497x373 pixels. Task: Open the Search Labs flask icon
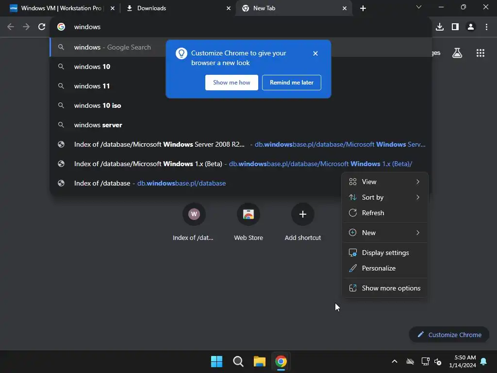click(x=457, y=53)
